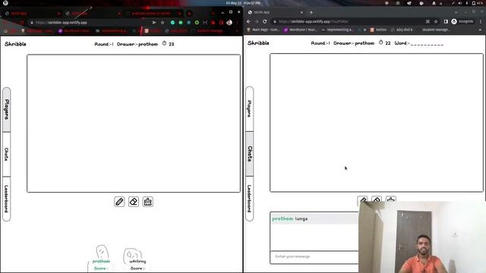Open the side panel icon in right browser
Screen dimensions: 486x273
point(446,21)
